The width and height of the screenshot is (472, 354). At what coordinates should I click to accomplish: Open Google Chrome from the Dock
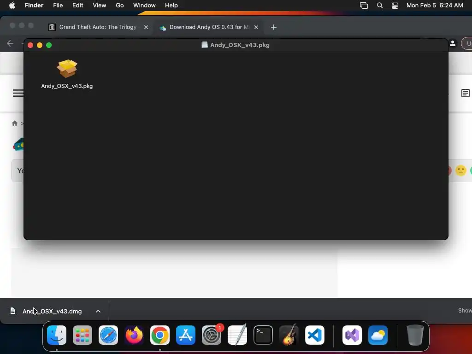[x=160, y=335]
